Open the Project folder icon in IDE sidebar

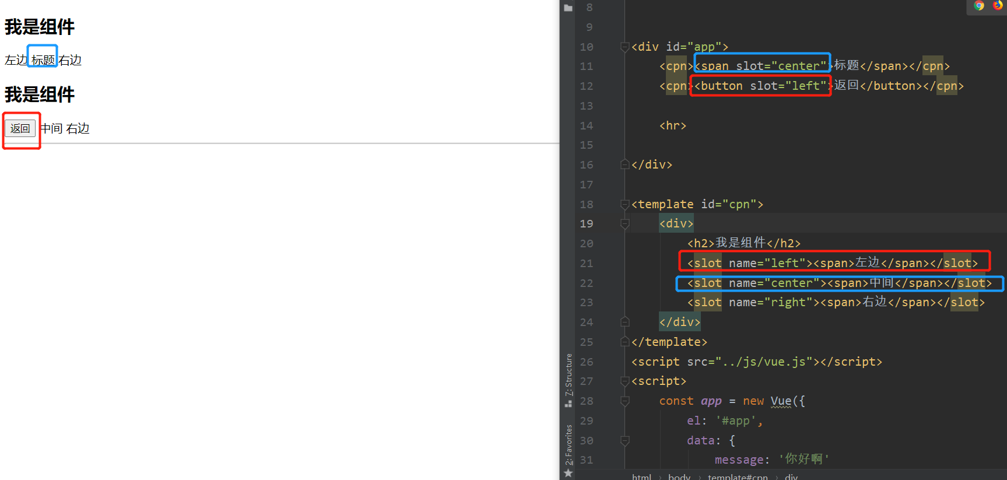click(568, 8)
